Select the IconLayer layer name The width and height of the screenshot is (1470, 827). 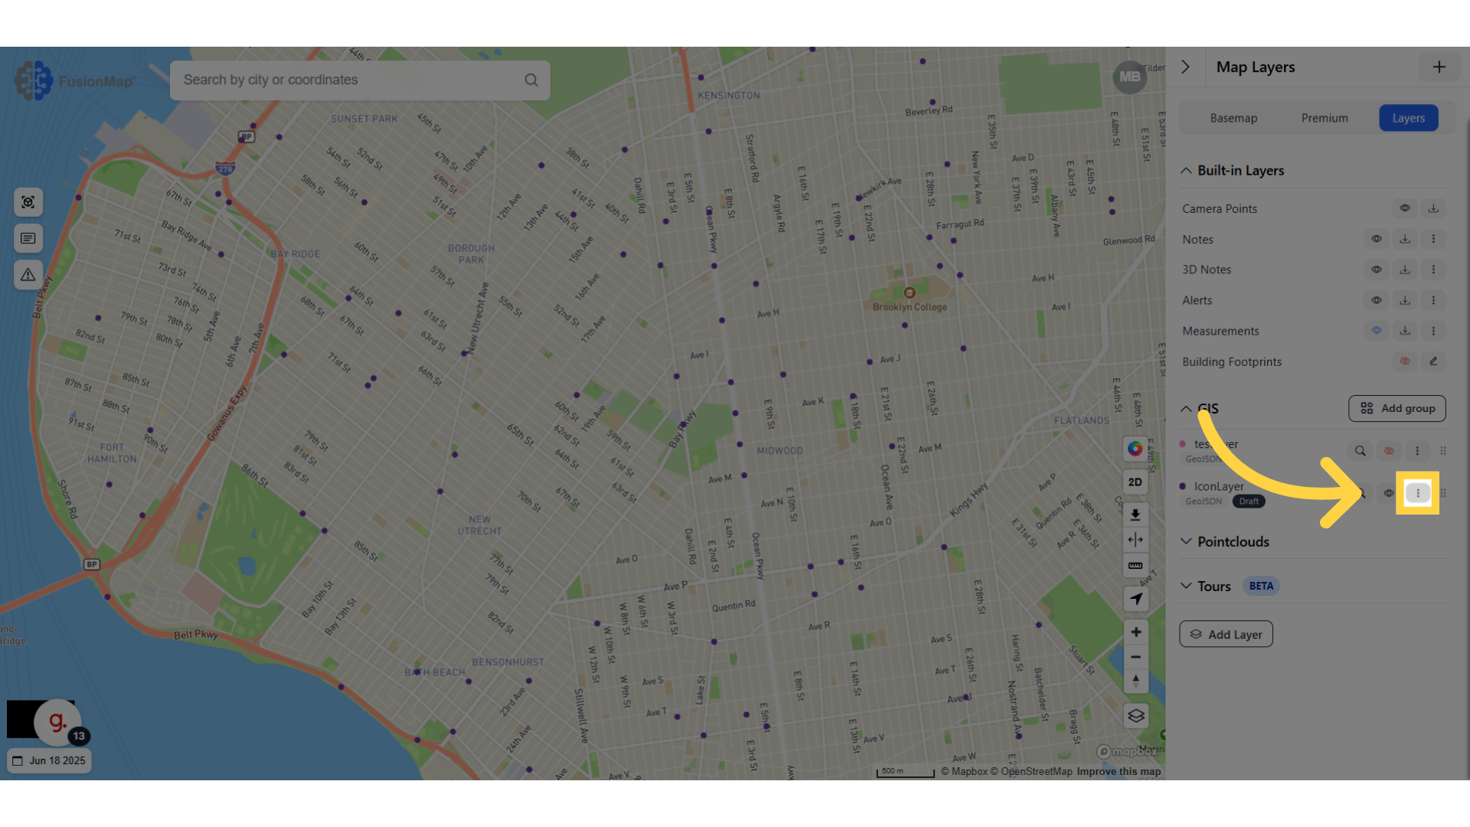[1219, 486]
